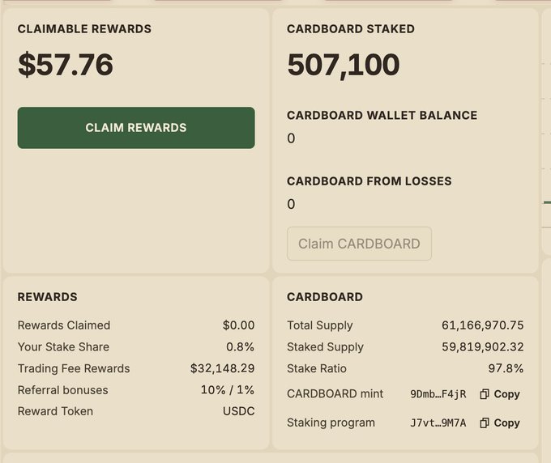This screenshot has height=463, width=551.
Task: Click the 59,819,902.32 staked supply value
Action: coord(482,346)
